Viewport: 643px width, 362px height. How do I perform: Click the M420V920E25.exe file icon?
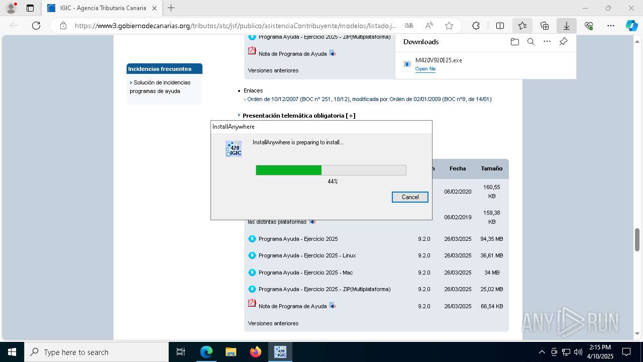coord(407,64)
